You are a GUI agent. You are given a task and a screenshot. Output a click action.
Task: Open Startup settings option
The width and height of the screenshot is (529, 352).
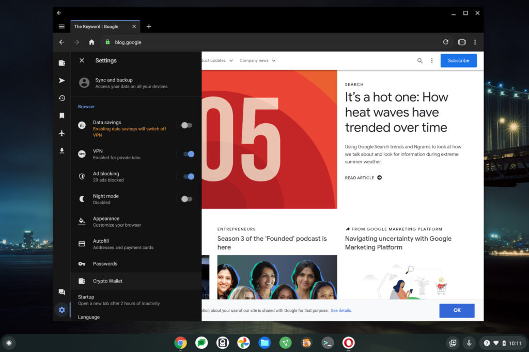(x=136, y=300)
